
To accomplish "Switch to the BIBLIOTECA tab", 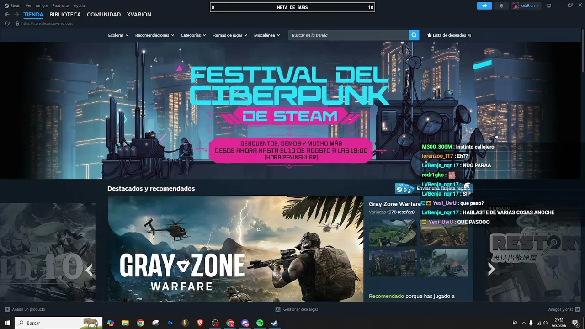I will tap(65, 15).
